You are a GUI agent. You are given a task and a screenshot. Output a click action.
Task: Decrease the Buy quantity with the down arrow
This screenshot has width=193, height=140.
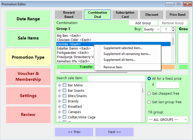tap(173, 31)
